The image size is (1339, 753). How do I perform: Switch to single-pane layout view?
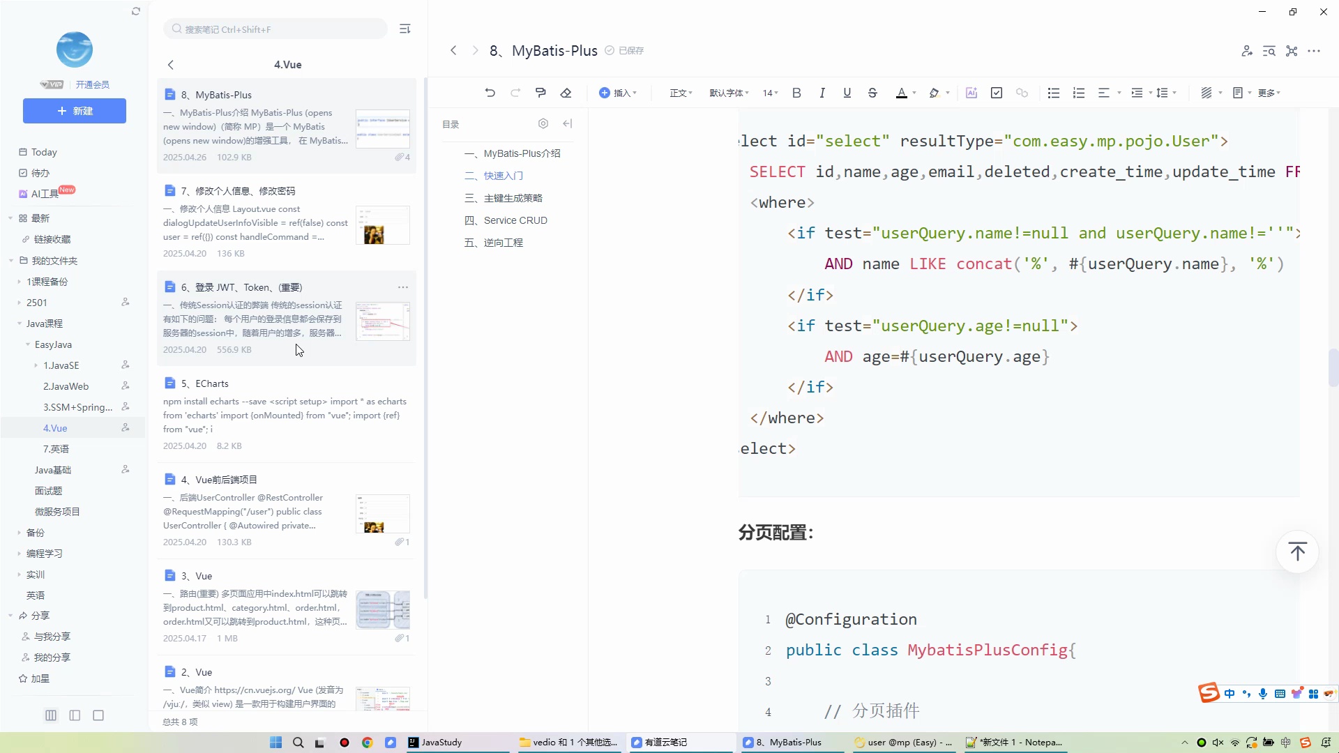pos(98,715)
